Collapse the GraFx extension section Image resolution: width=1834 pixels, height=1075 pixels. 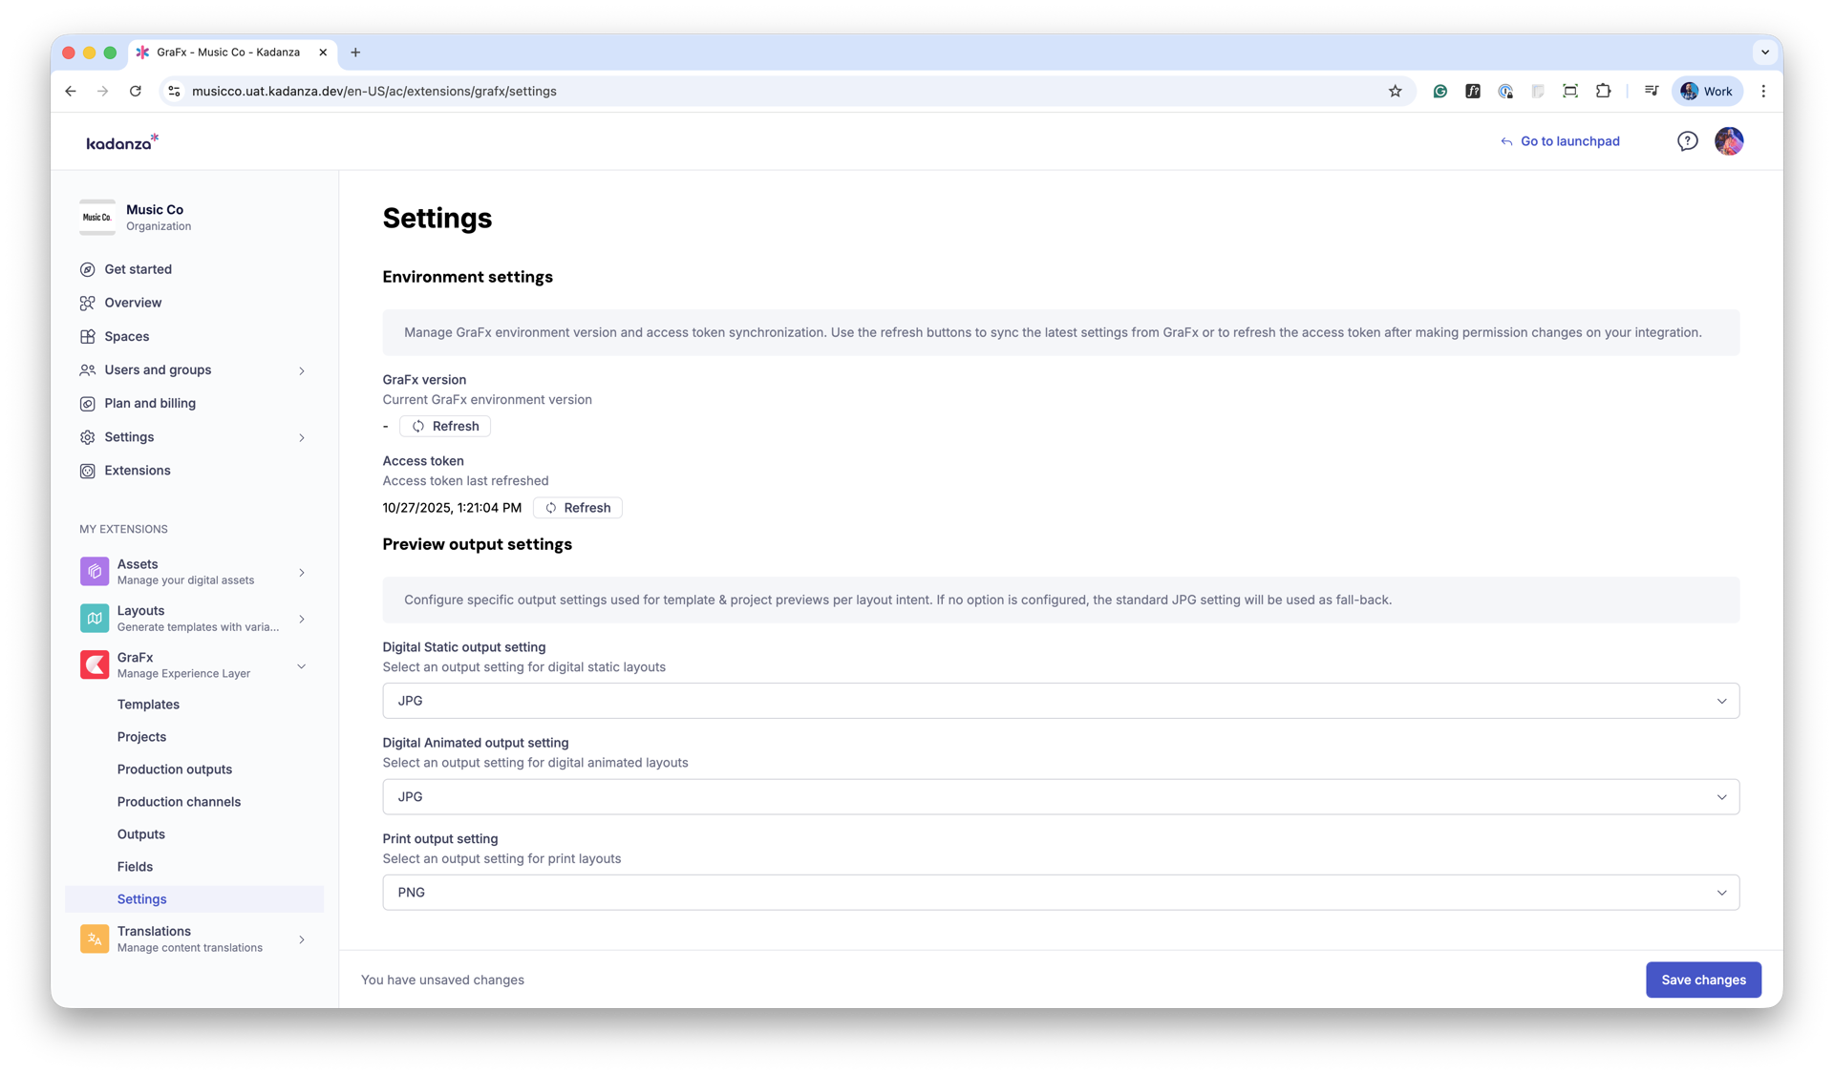(x=302, y=666)
